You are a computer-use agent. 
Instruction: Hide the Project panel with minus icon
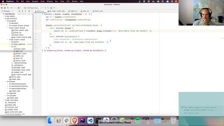tap(32, 11)
